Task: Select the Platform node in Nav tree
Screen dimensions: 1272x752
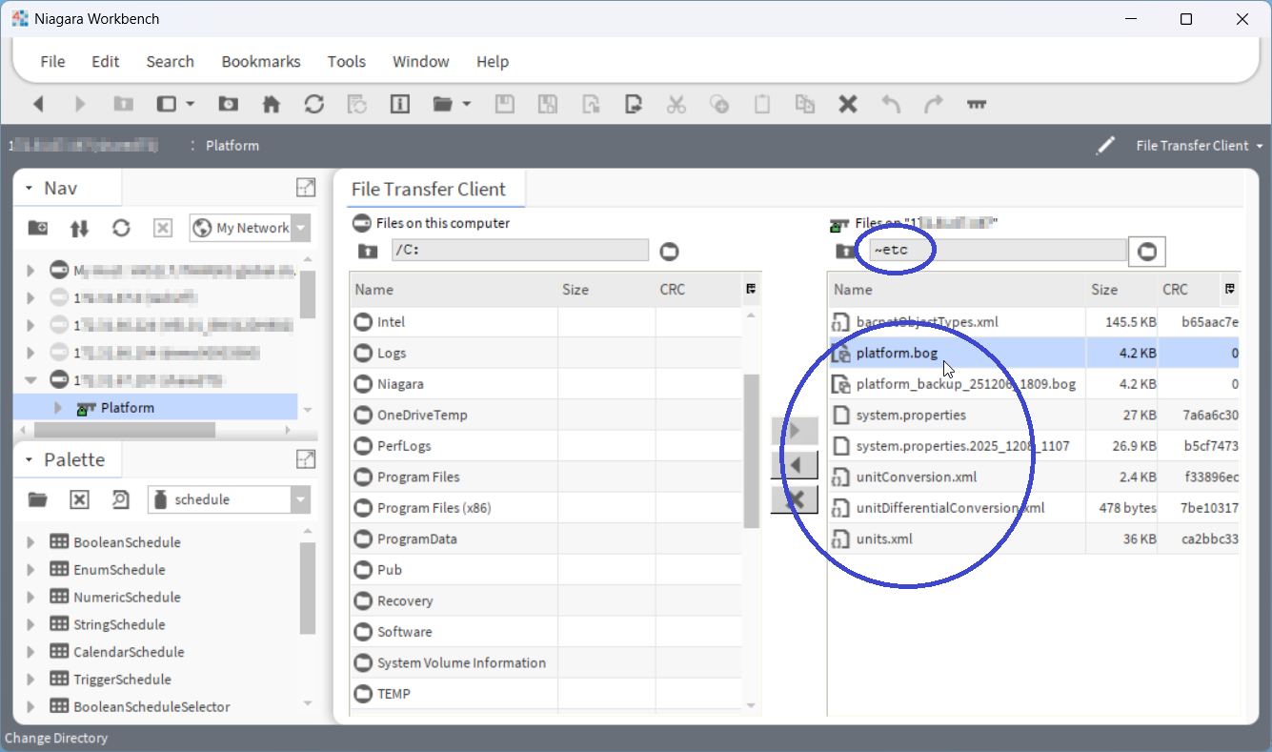Action: [x=128, y=408]
